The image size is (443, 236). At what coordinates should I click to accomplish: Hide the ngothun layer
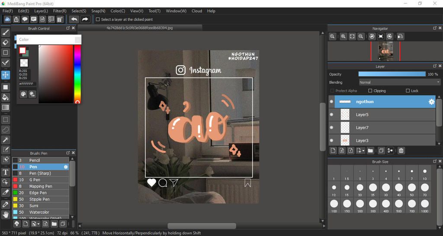click(x=331, y=102)
